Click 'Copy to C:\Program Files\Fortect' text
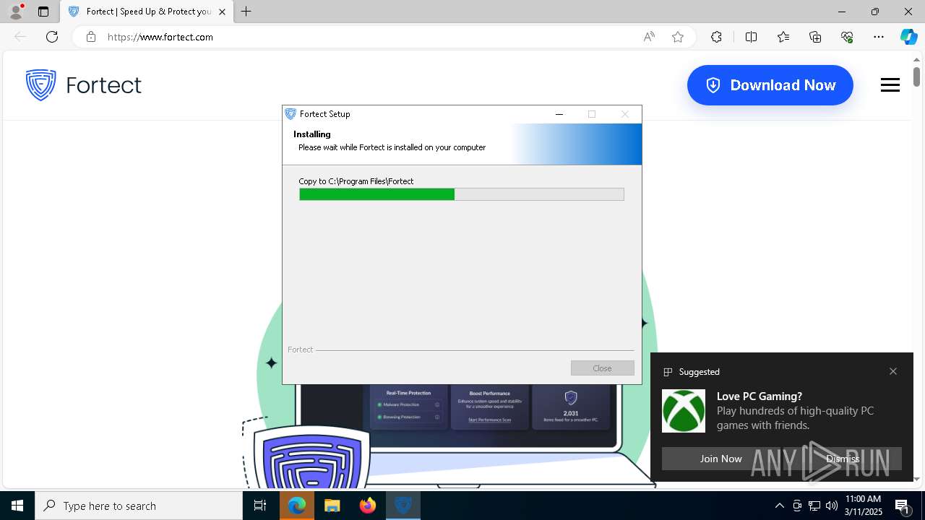Screen dimensions: 925x520 (356, 181)
